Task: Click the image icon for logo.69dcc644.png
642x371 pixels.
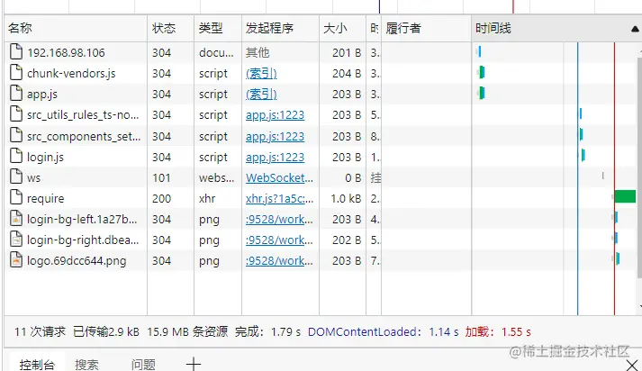Action: 16,260
